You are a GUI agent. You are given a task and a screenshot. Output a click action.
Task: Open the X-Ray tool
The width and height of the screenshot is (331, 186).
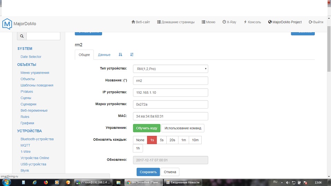click(229, 22)
